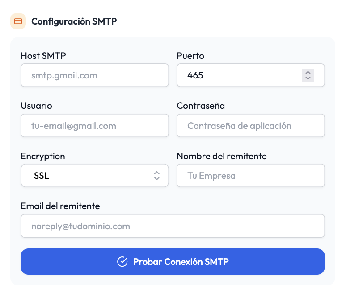Decrease Puerto value with the down arrow
The width and height of the screenshot is (346, 297).
pos(308,78)
